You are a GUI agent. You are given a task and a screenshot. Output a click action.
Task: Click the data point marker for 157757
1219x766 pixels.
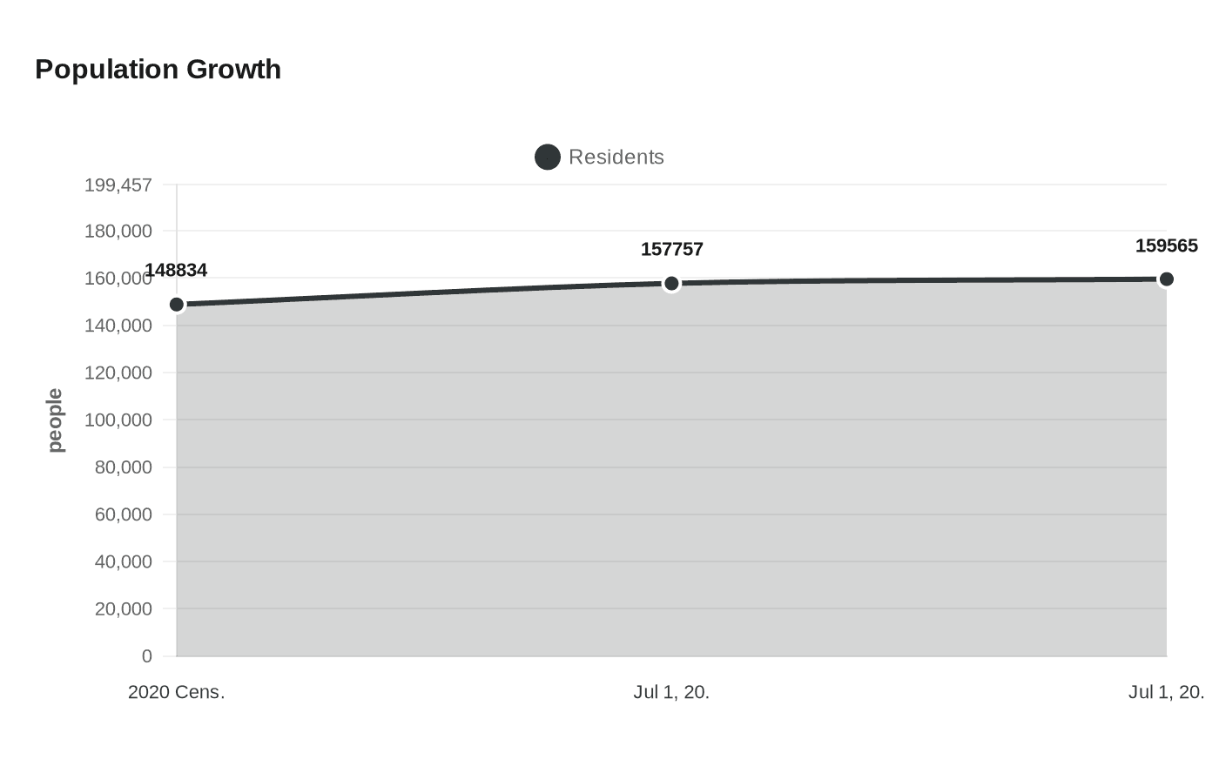point(671,284)
